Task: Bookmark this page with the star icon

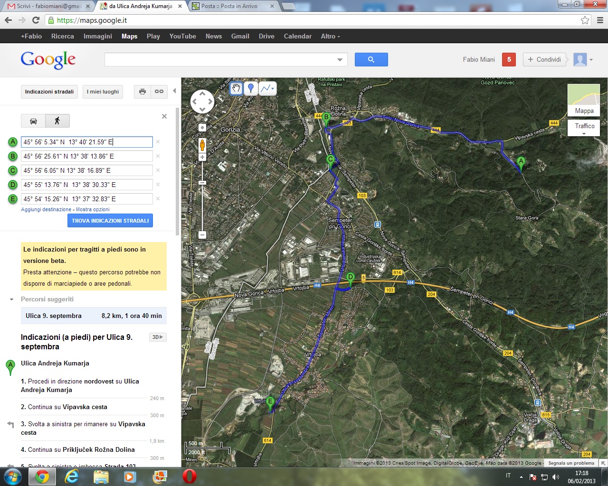Action: pyautogui.click(x=585, y=20)
